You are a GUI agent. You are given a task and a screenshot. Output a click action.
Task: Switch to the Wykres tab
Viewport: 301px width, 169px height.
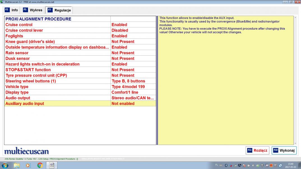click(x=33, y=10)
